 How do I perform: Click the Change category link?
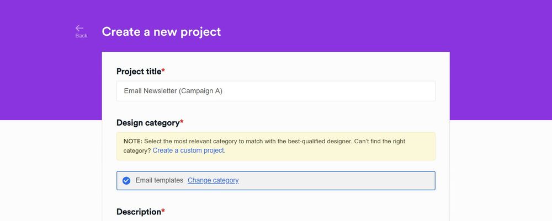(x=213, y=180)
